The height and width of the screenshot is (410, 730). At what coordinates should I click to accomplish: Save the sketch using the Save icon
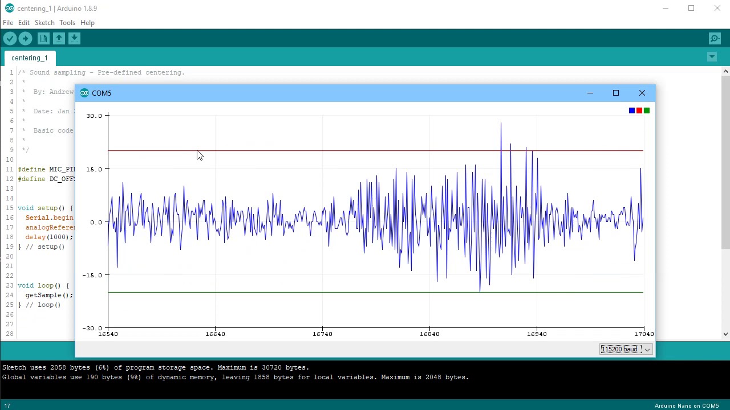[x=74, y=38]
